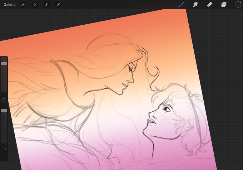The image size is (243, 170).
Task: Select the Eraser tool
Action: click(x=209, y=5)
